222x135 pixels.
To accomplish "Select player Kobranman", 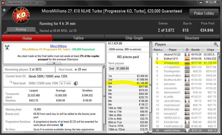I will tap(185, 122).
